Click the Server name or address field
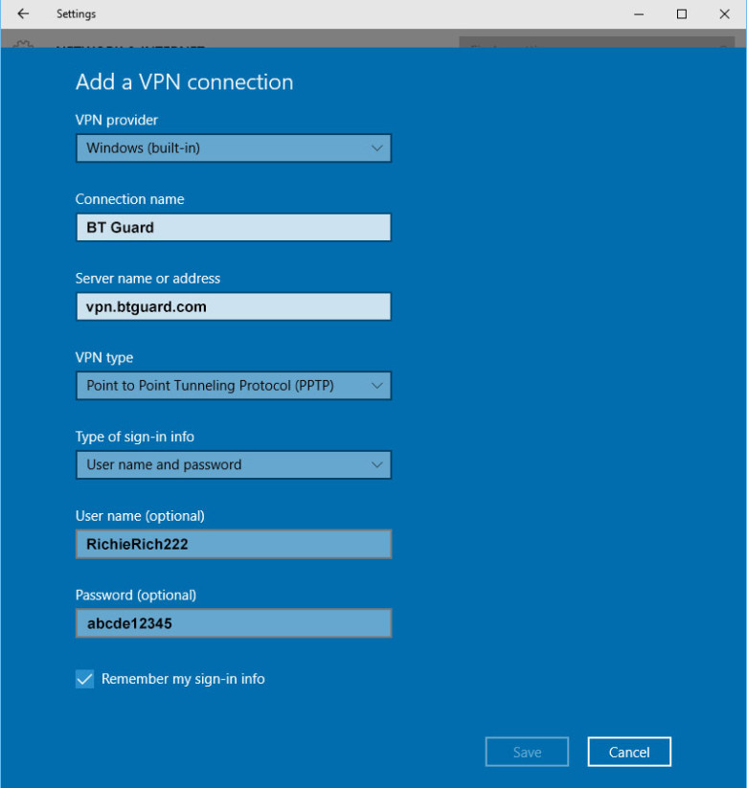747x788 pixels. click(233, 306)
